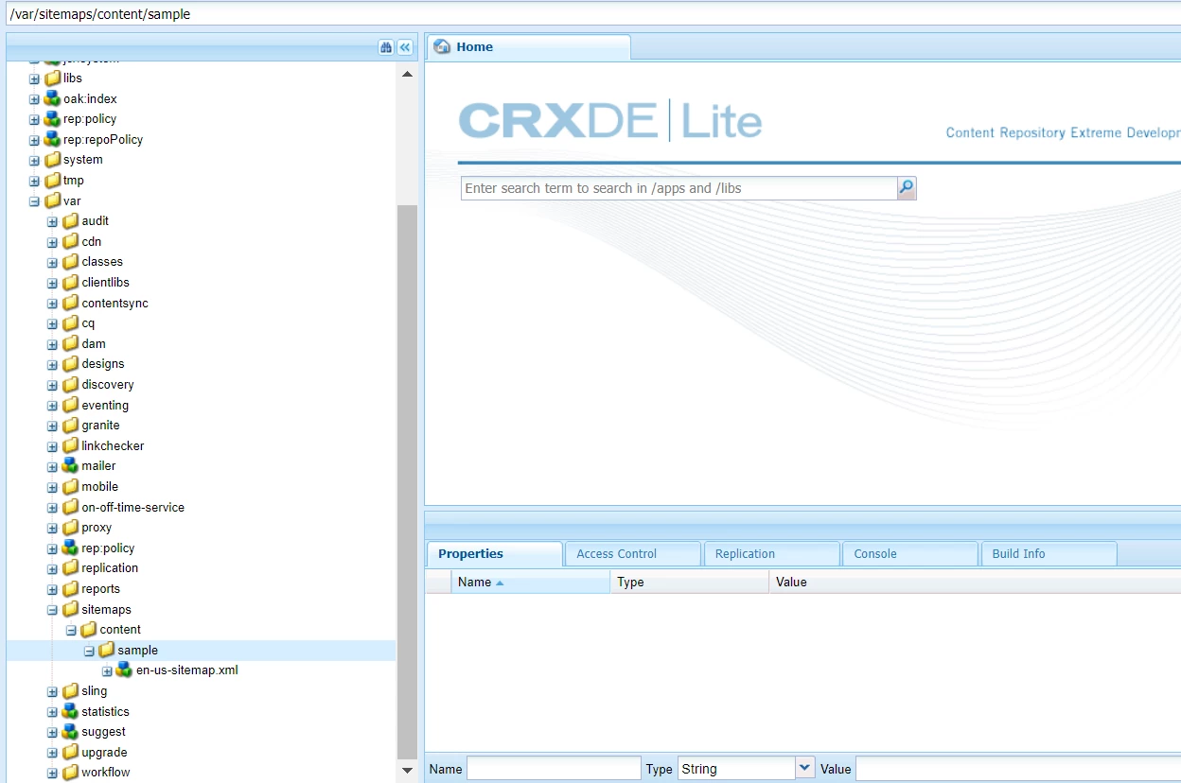Collapse the sitemaps tree node
1181x783 pixels.
(52, 610)
